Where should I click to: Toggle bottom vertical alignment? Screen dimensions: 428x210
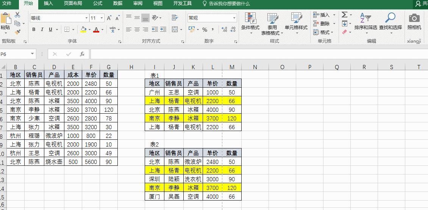pyautogui.click(x=145, y=18)
